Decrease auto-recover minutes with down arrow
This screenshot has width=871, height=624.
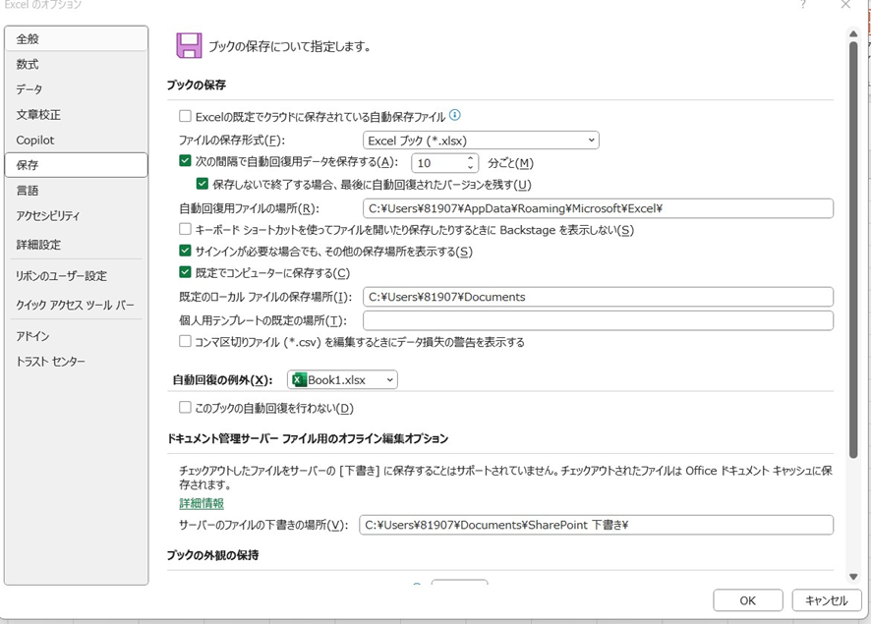(471, 167)
